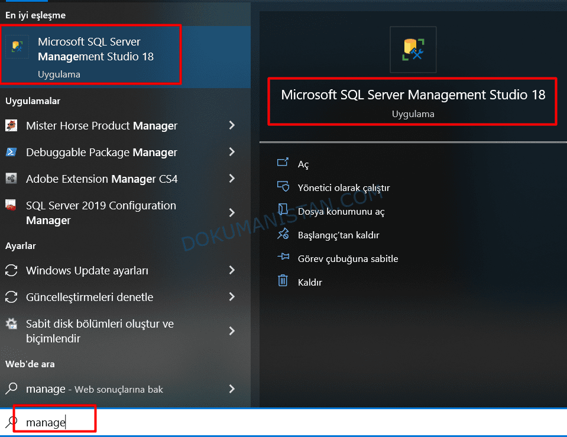The width and height of the screenshot is (567, 437).
Task: Expand Sabit disk bölümleri oluştur arrow
Action: coord(232,331)
